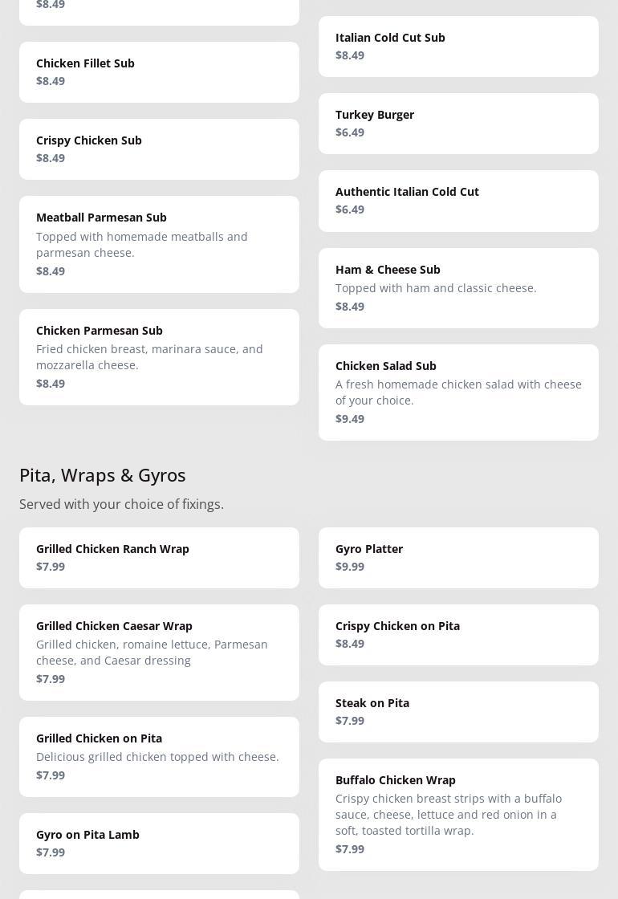Click the Pita, Wraps & Gyros heading
The image size is (618, 899).
[x=103, y=475]
